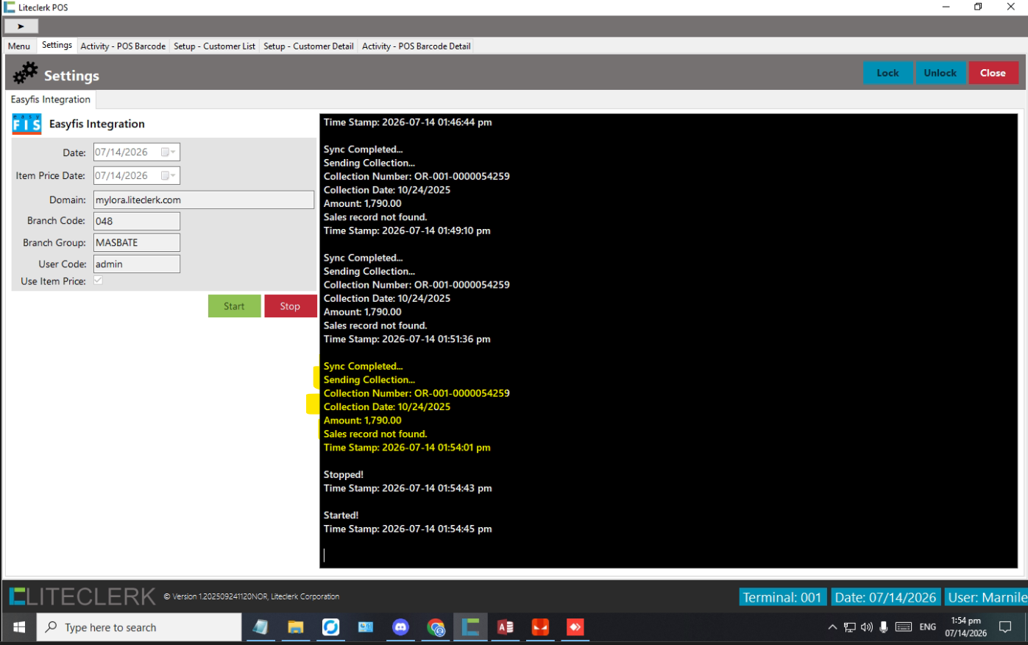Click the microphone icon in system tray
The image size is (1028, 645).
884,627
